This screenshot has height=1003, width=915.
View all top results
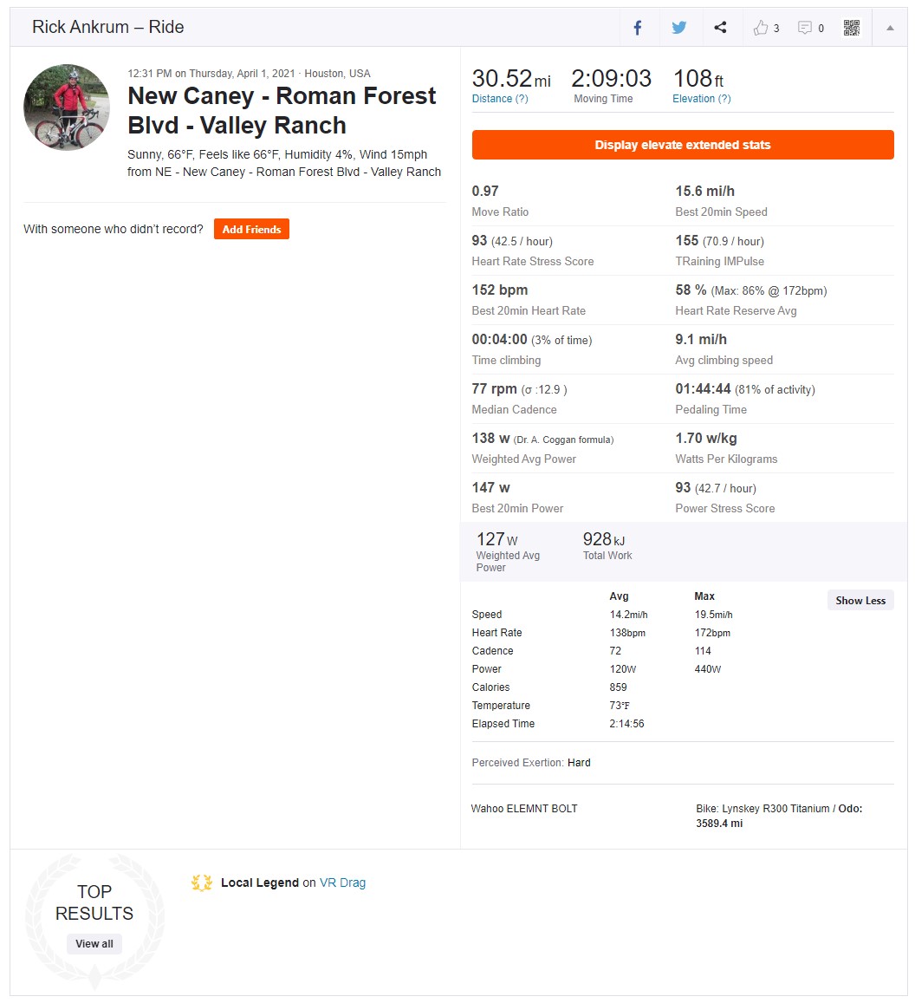(x=94, y=943)
